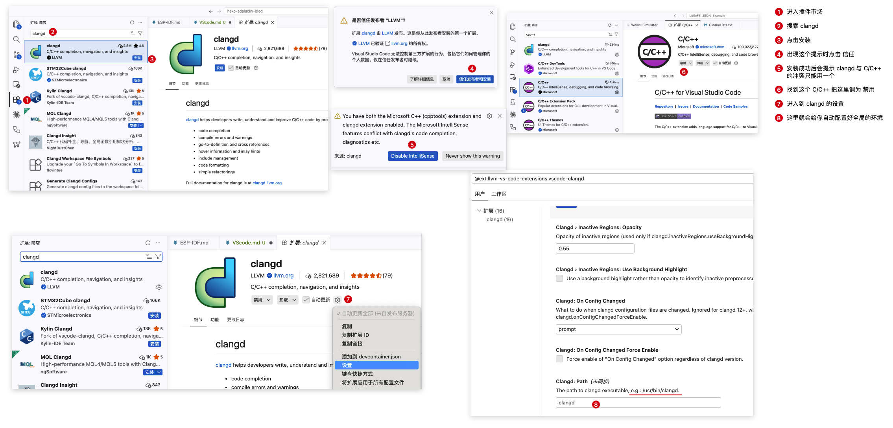Open Remote Explorer in the hexo-adalucky-blog window

tap(17, 84)
